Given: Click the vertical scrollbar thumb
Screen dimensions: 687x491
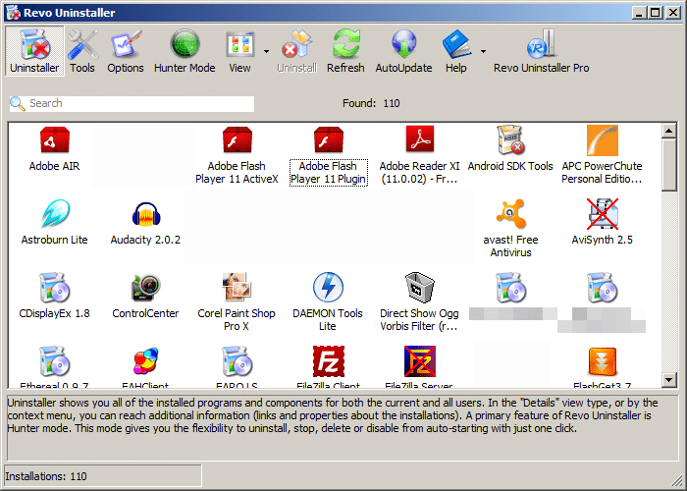Looking at the screenshot, I should 669,165.
